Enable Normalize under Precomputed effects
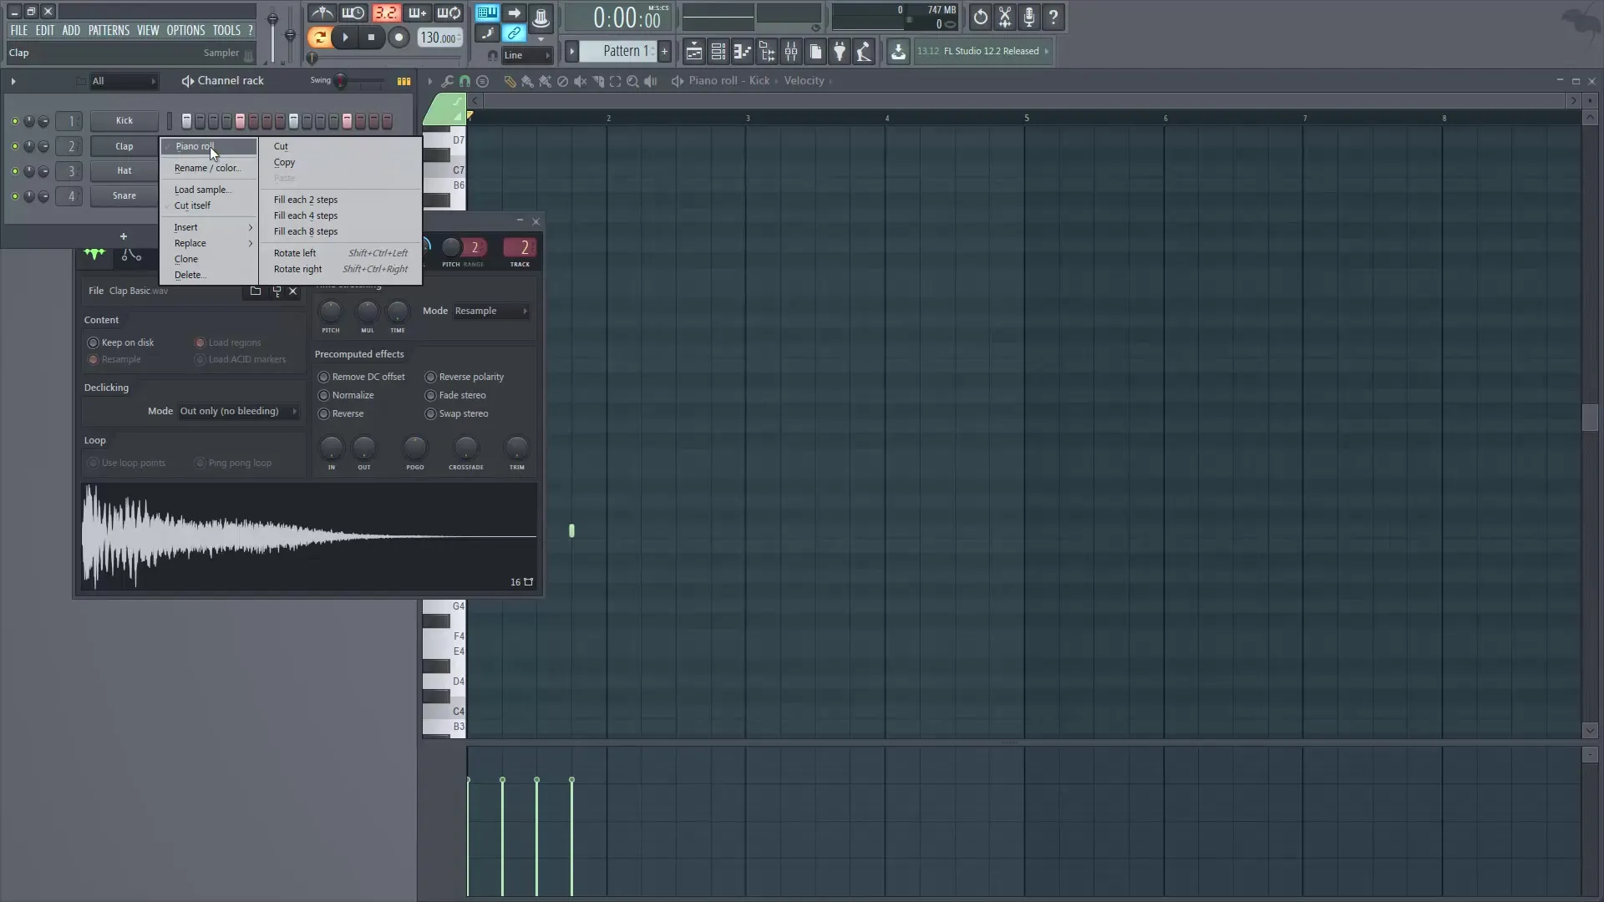Viewport: 1604px width, 902px height. [x=324, y=395]
